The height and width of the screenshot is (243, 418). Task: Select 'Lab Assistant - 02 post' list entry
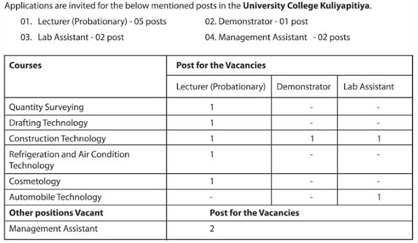coord(72,37)
